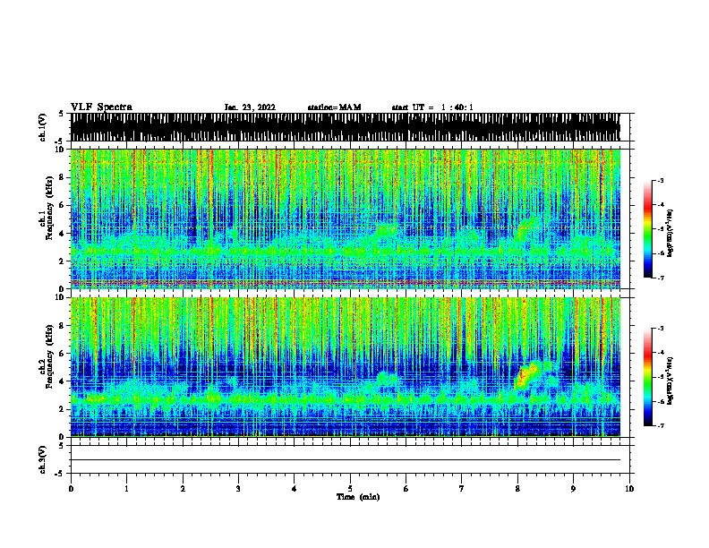Viewport: 709px width, 548px height.
Task: Click the "ch.1(V)" axis label
Action: (43, 127)
